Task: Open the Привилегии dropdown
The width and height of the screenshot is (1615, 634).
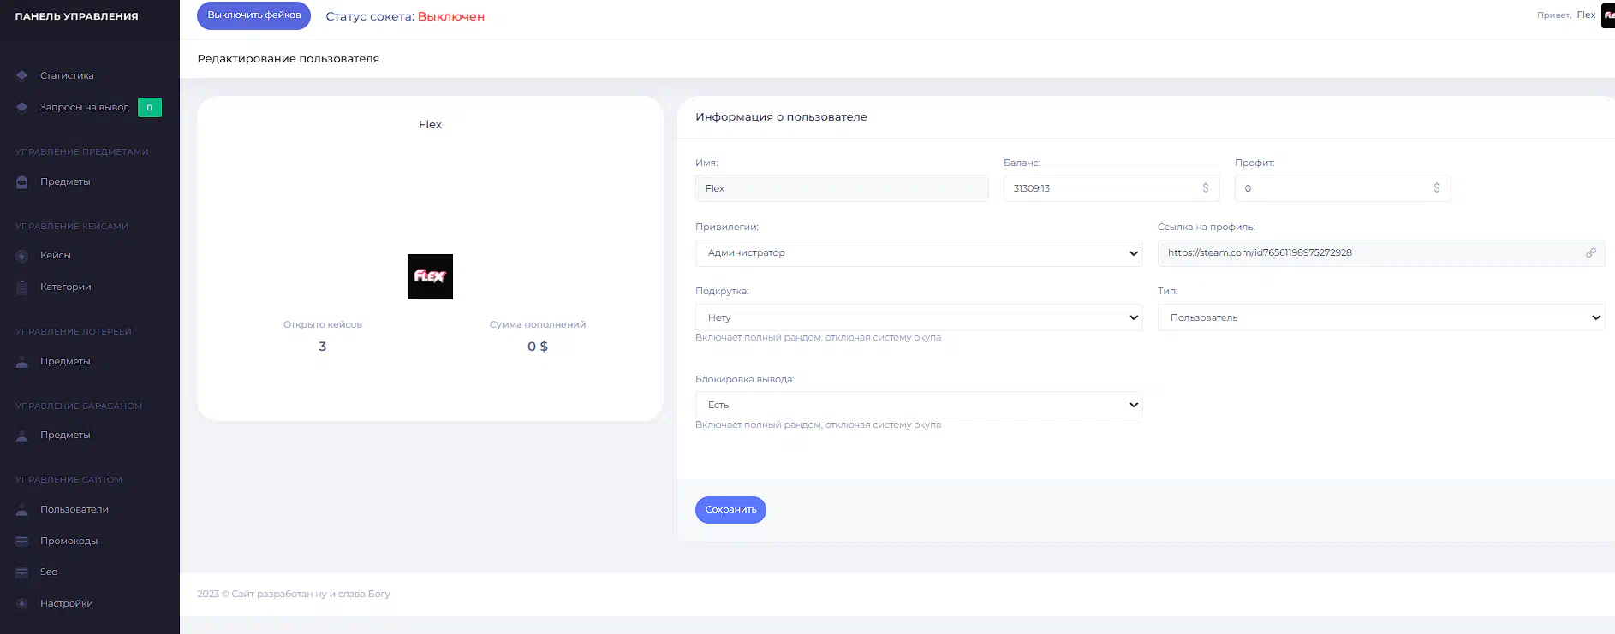Action: (918, 253)
